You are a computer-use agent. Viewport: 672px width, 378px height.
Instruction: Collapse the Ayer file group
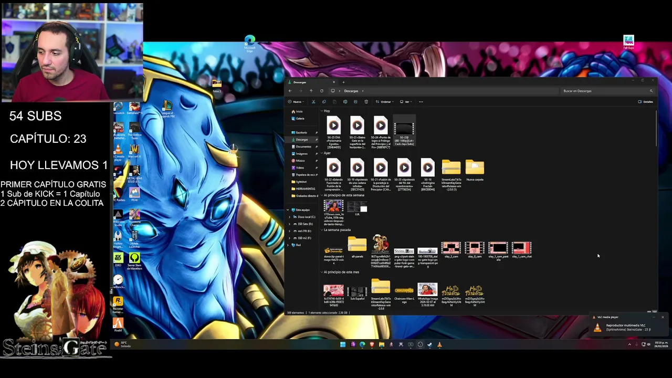click(322, 153)
